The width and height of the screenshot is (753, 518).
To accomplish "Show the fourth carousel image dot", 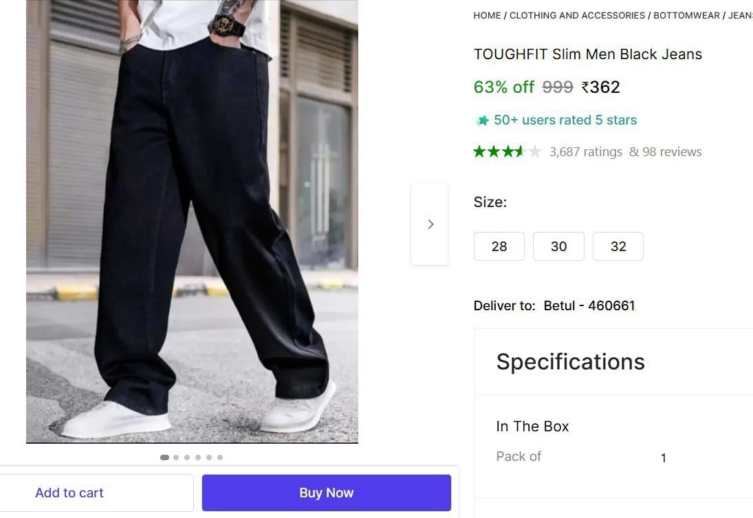I will coord(198,457).
